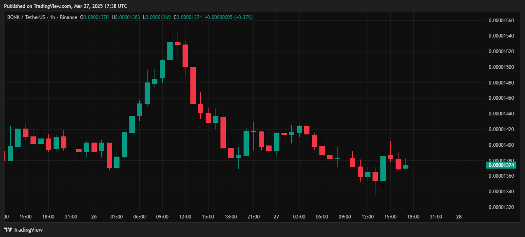Click the Binance exchange label
The height and width of the screenshot is (237, 525).
(x=68, y=17)
